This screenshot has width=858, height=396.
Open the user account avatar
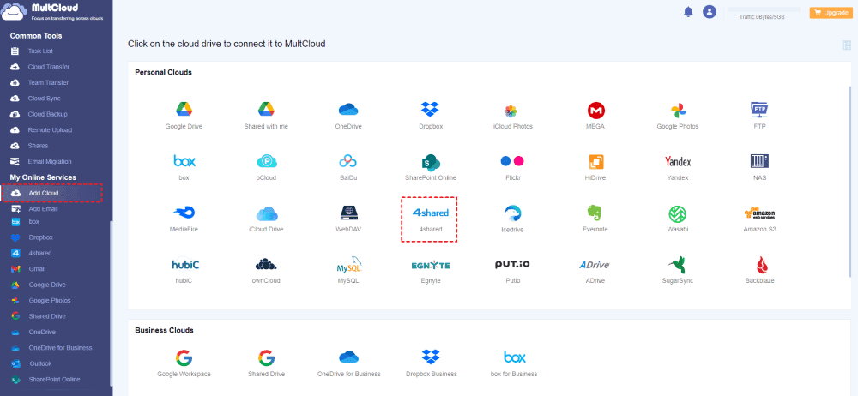click(710, 12)
